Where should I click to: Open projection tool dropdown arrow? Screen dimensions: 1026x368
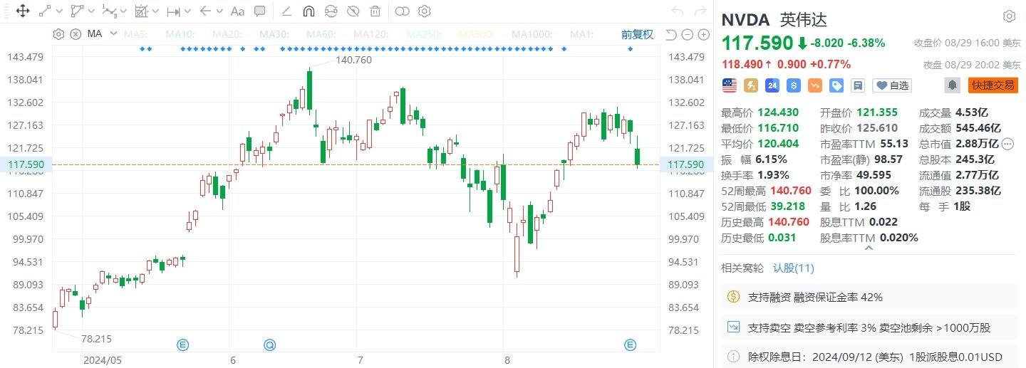click(x=155, y=11)
